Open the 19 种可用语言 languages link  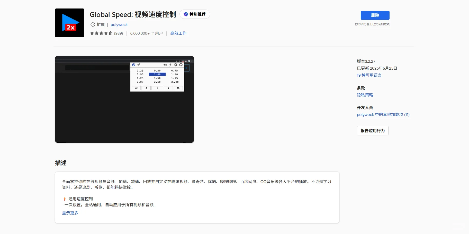(369, 75)
